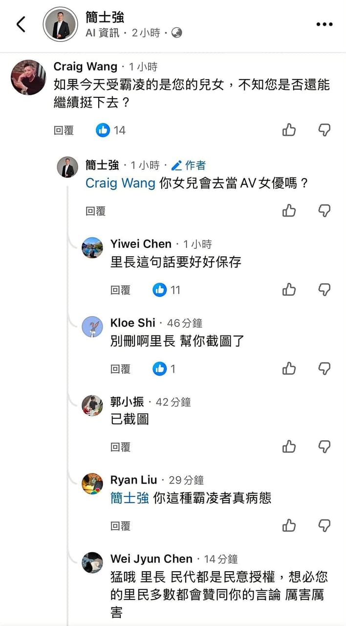Viewport: 346px width, 626px height.
Task: Open the 簡士強 mention in Ryan Liu's comment
Action: pos(130,498)
